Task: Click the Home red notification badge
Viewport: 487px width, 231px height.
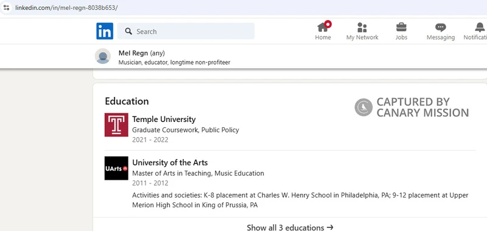Action: [x=328, y=24]
